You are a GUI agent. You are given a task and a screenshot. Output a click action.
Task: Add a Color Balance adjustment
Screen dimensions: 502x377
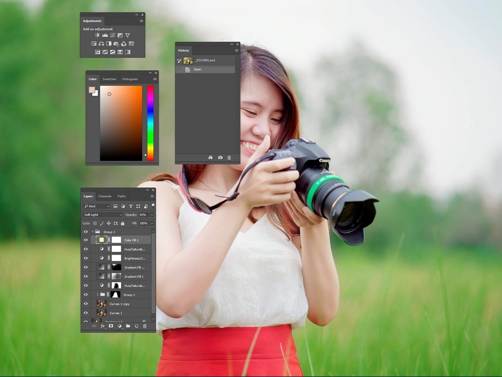pos(101,43)
